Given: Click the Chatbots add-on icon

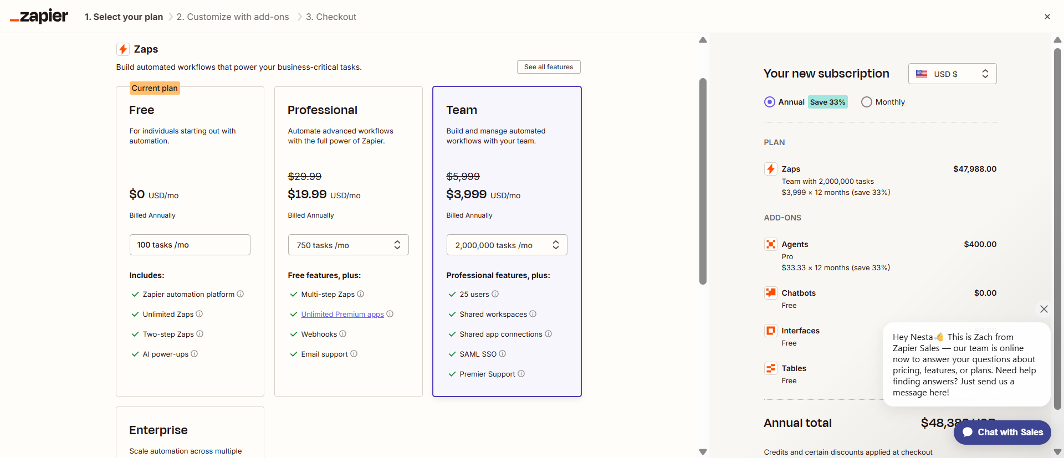Looking at the screenshot, I should [770, 293].
